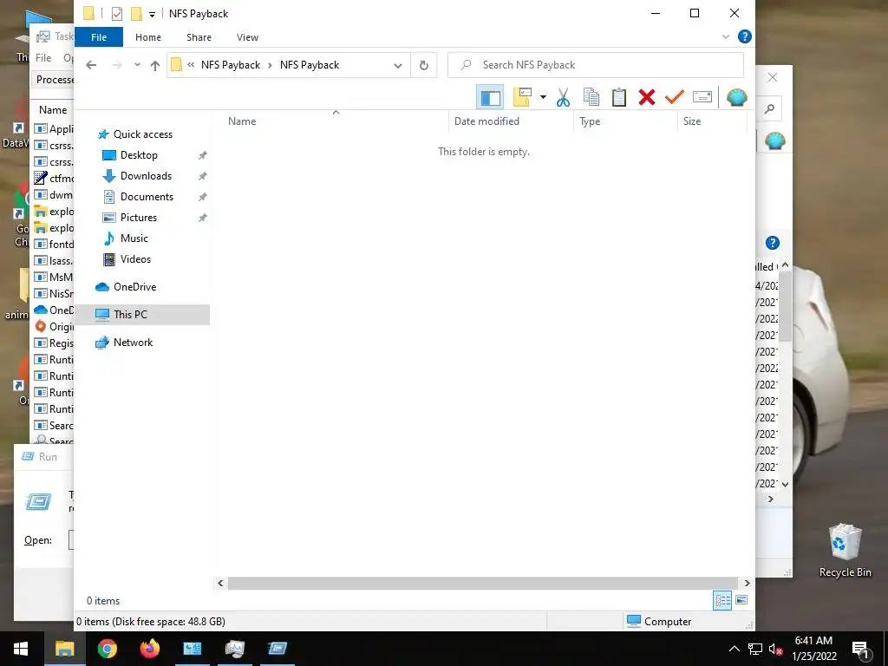Open the Share ribbon tab

(199, 37)
